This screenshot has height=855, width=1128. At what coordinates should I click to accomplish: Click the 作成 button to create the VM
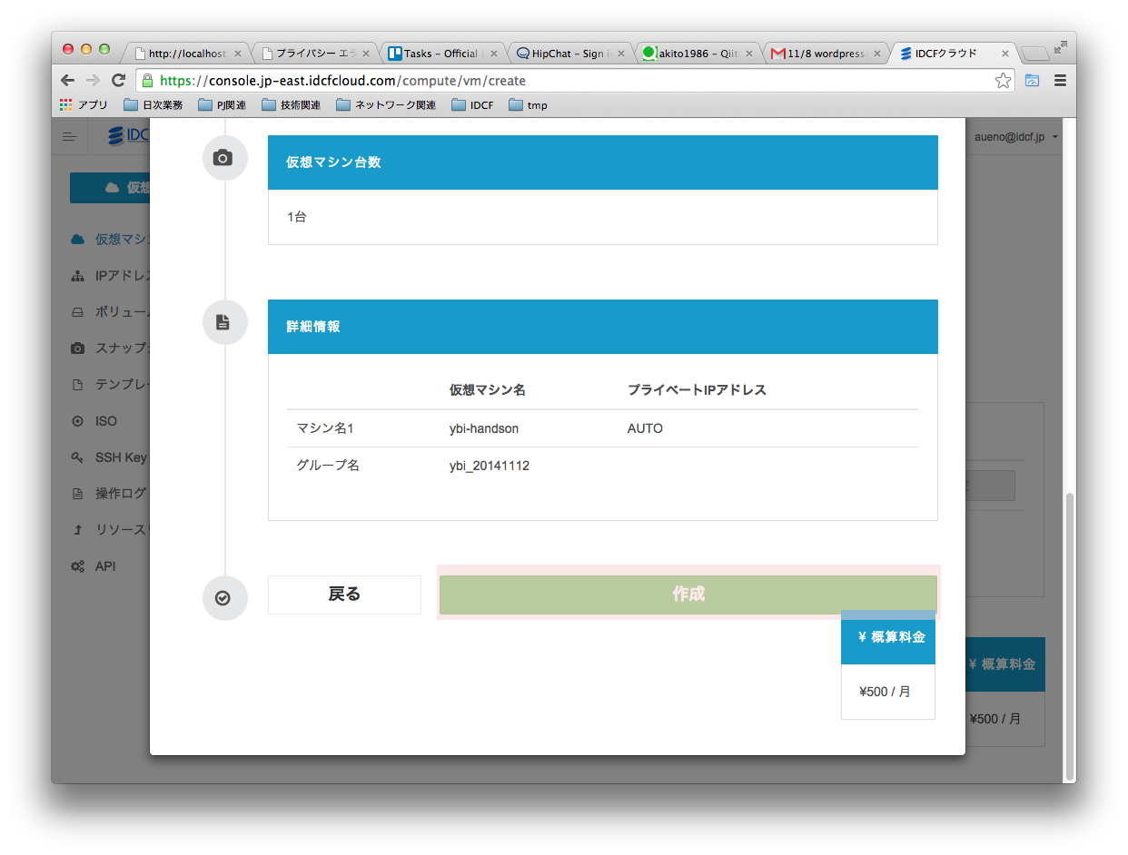(x=688, y=595)
